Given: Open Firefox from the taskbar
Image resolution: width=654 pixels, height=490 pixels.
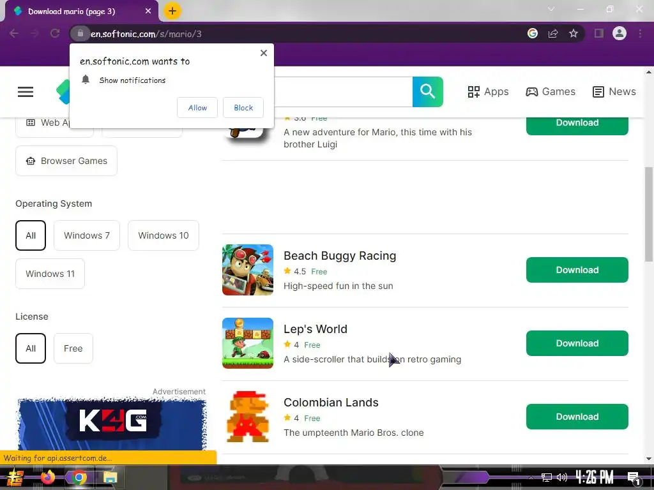Looking at the screenshot, I should (x=47, y=477).
